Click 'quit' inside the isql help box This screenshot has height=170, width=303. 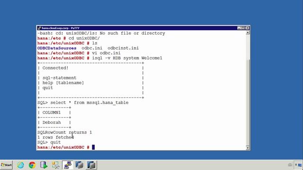pos(48,88)
